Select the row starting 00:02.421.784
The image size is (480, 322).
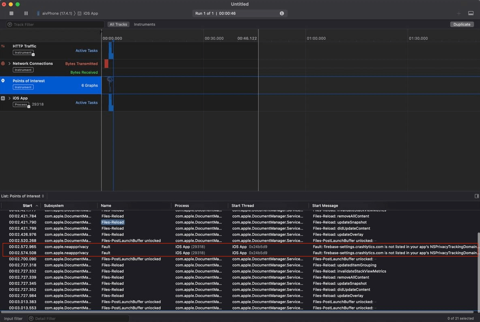[x=240, y=216]
